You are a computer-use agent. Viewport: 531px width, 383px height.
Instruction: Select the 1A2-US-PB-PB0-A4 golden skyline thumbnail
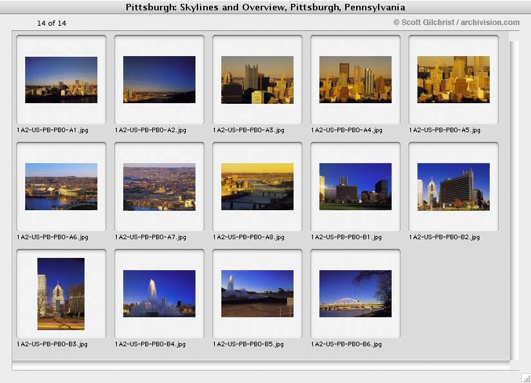click(356, 79)
